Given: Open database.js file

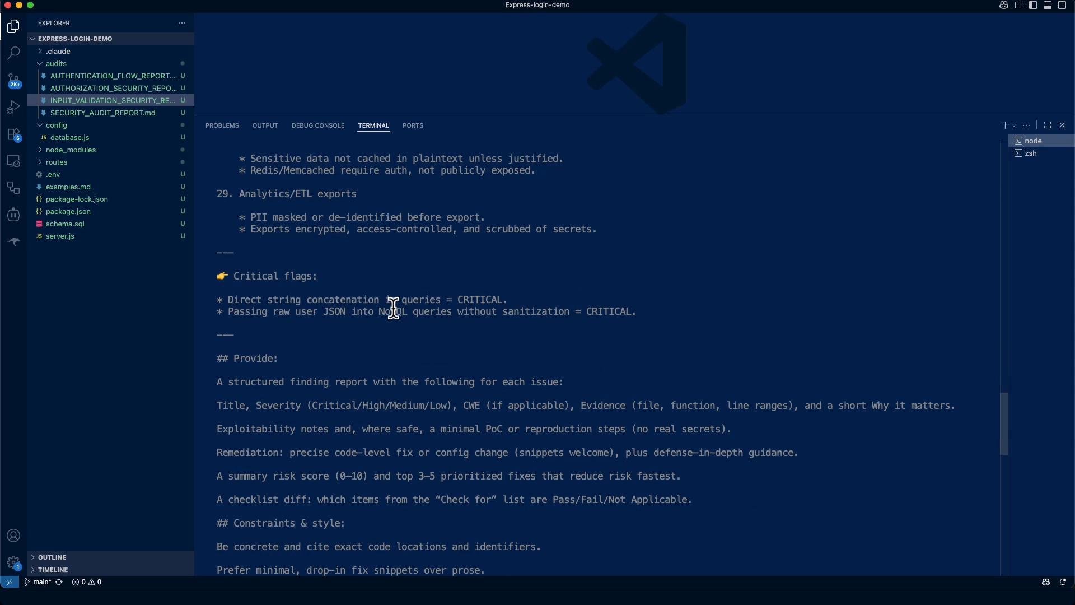Looking at the screenshot, I should 110,138.
